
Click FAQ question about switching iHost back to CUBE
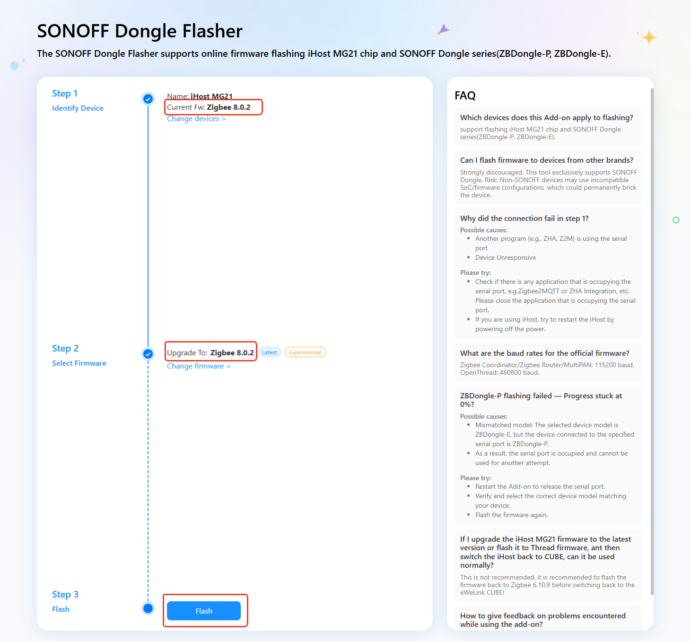pos(545,552)
